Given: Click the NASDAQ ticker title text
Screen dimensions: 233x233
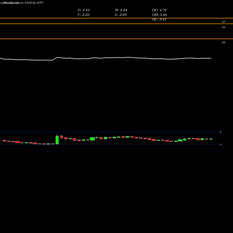Looking at the screenshot, I should click(34, 3).
